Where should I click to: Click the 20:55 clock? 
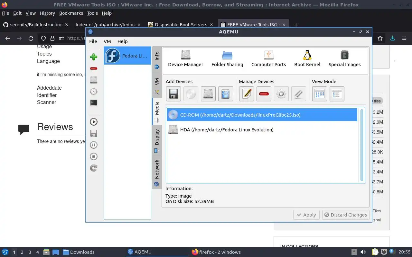pos(405,252)
